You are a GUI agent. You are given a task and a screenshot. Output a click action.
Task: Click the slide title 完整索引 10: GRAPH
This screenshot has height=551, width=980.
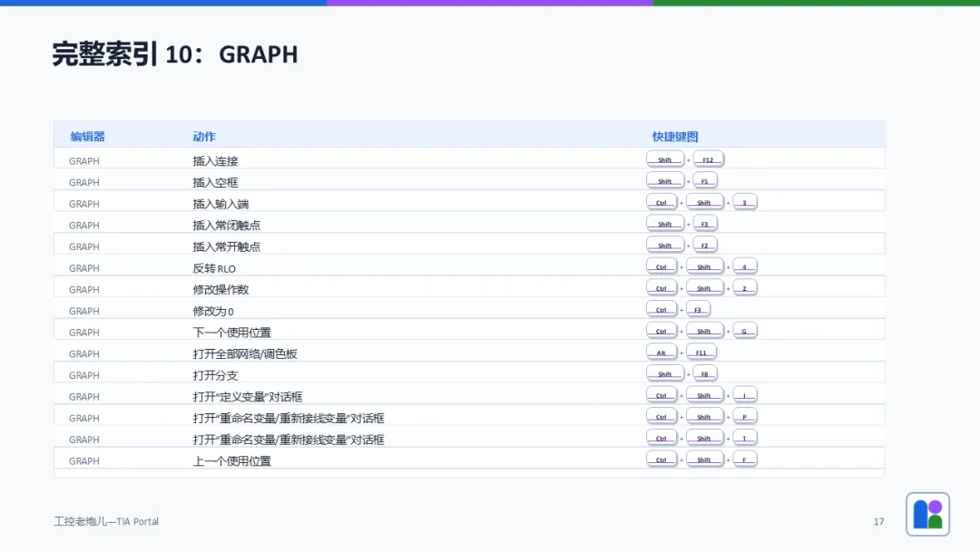coord(175,54)
